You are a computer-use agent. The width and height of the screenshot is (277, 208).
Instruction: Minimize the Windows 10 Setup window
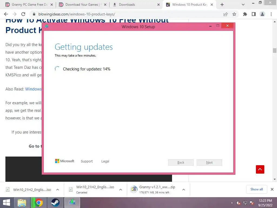click(x=210, y=26)
